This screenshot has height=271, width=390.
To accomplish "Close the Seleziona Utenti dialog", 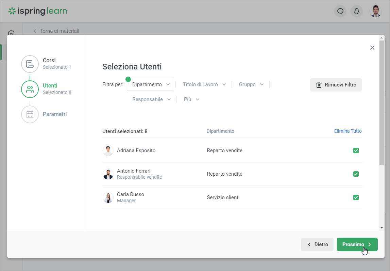I will point(372,48).
